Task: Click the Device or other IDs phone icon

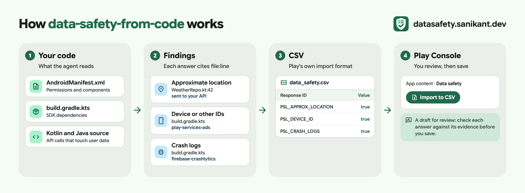Action: click(x=161, y=121)
